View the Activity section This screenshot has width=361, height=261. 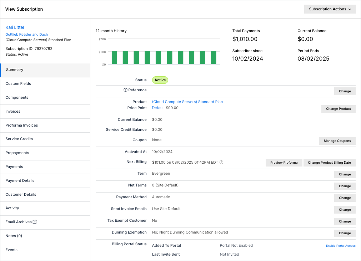45,208
